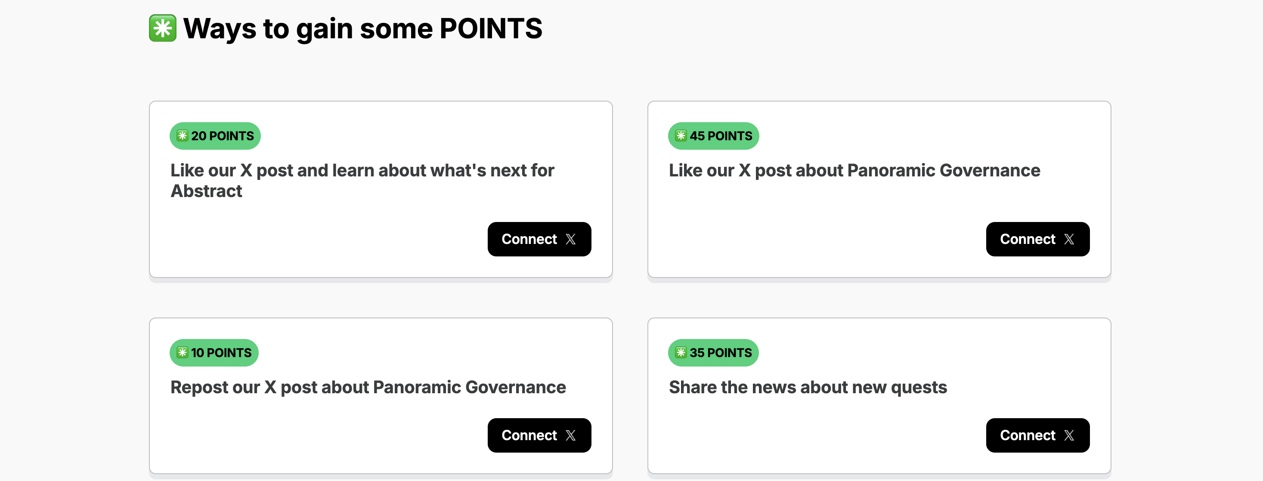The width and height of the screenshot is (1263, 481).
Task: Click the green asterisk icon beside the heading
Action: [x=162, y=28]
